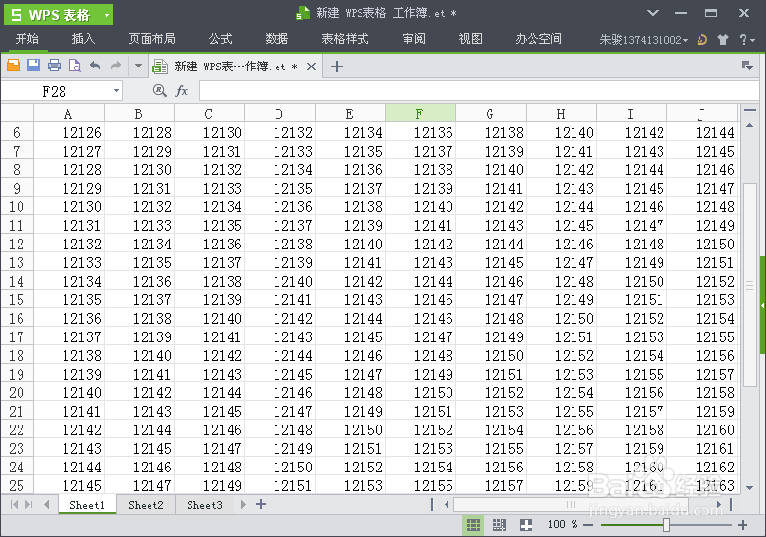The image size is (766, 537).
Task: Expand the quick access toolbar dropdown
Action: coord(139,65)
